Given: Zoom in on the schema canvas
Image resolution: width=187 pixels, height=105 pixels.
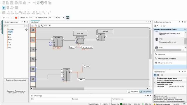Looking at the screenshot, I should pyautogui.click(x=42, y=26).
